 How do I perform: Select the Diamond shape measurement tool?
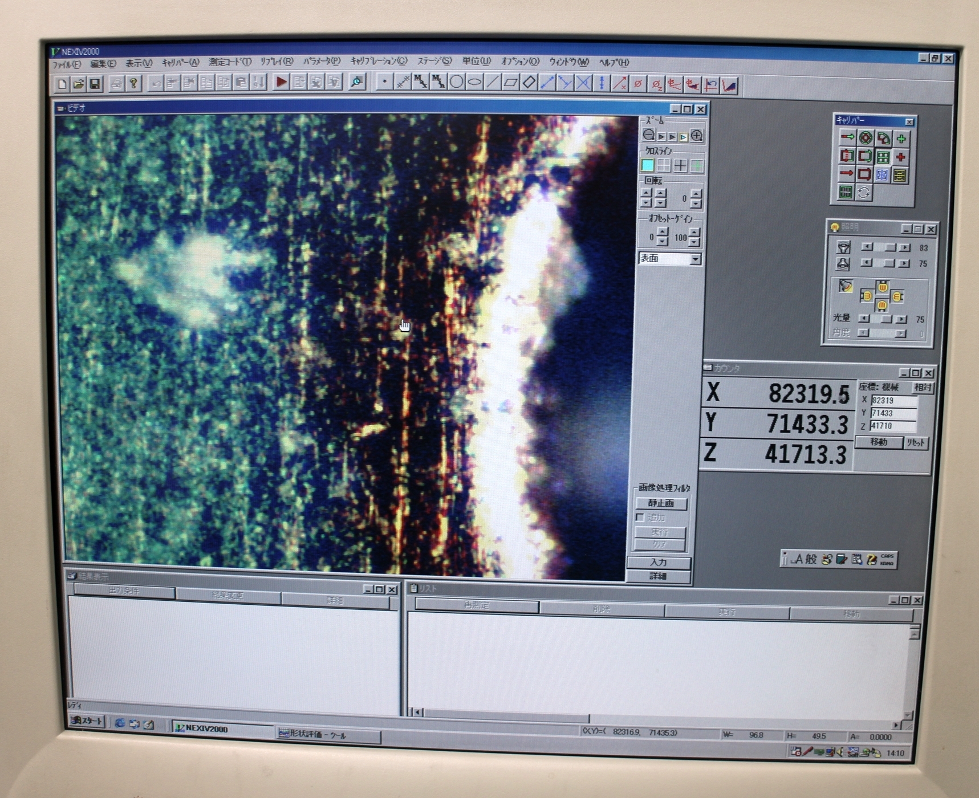point(529,83)
